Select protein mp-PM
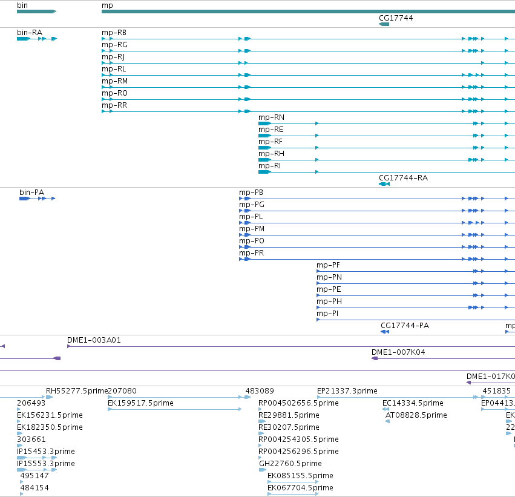This screenshot has width=515, height=497. [377, 235]
